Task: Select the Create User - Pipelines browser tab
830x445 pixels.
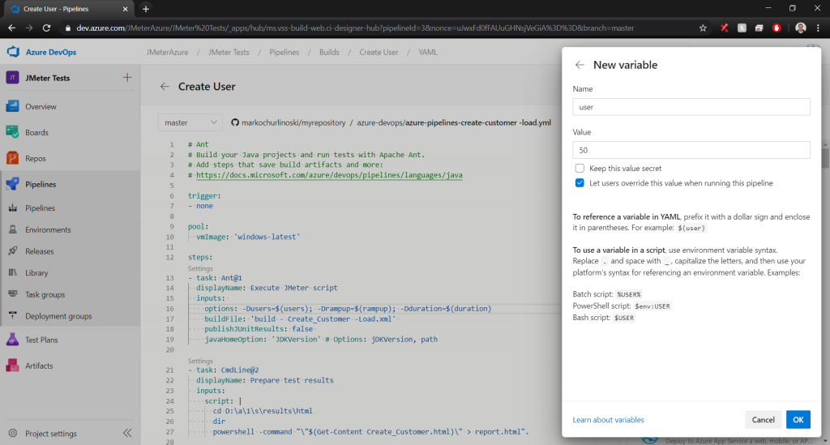Action: pos(69,9)
